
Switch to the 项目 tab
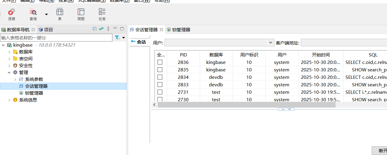coord(46,30)
